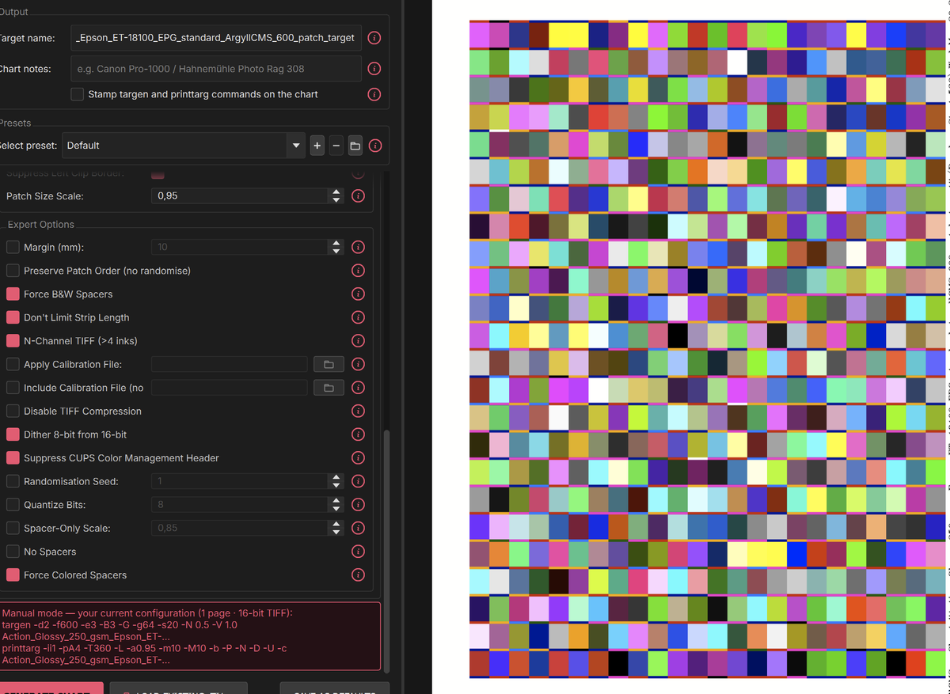950x694 pixels.
Task: Show info for Spacer-Only Scale
Action: pos(358,528)
